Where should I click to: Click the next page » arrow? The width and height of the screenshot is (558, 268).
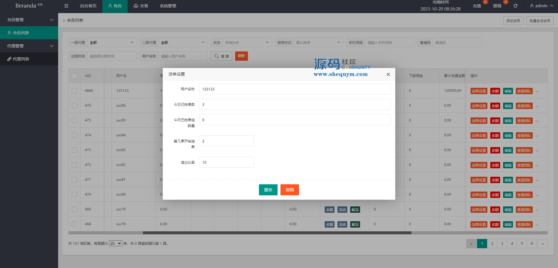point(543,244)
